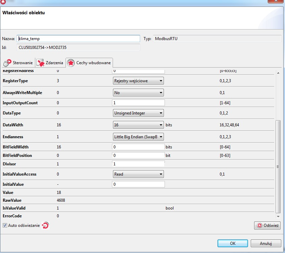Open the InitialValueAccess Read dropdown
Image resolution: width=285 pixels, height=253 pixels.
tap(138, 174)
